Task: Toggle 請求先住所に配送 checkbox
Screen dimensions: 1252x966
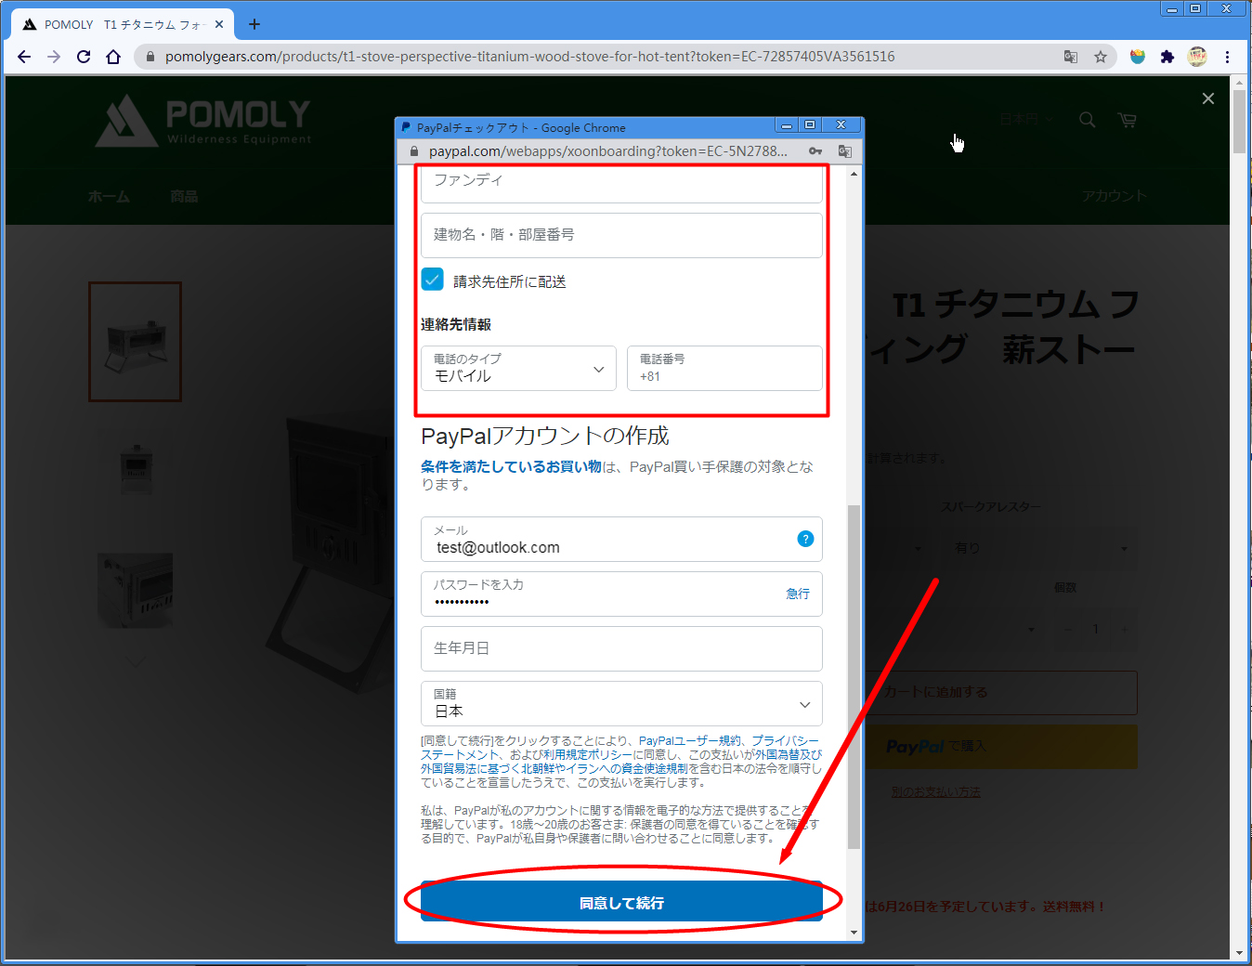Action: click(x=432, y=280)
